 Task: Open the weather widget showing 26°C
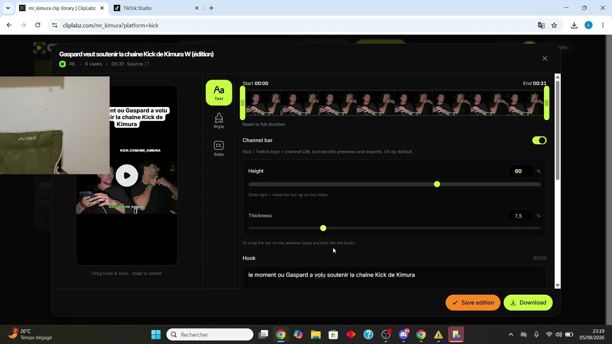[31, 334]
